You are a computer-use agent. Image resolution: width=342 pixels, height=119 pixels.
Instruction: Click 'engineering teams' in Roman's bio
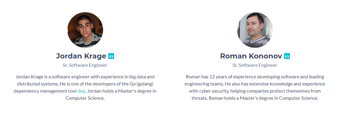point(201,84)
